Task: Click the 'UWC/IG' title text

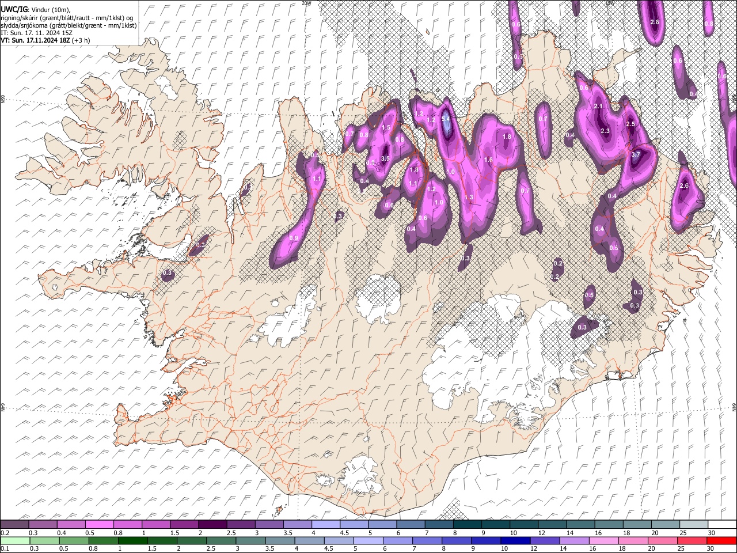Action: click(13, 9)
